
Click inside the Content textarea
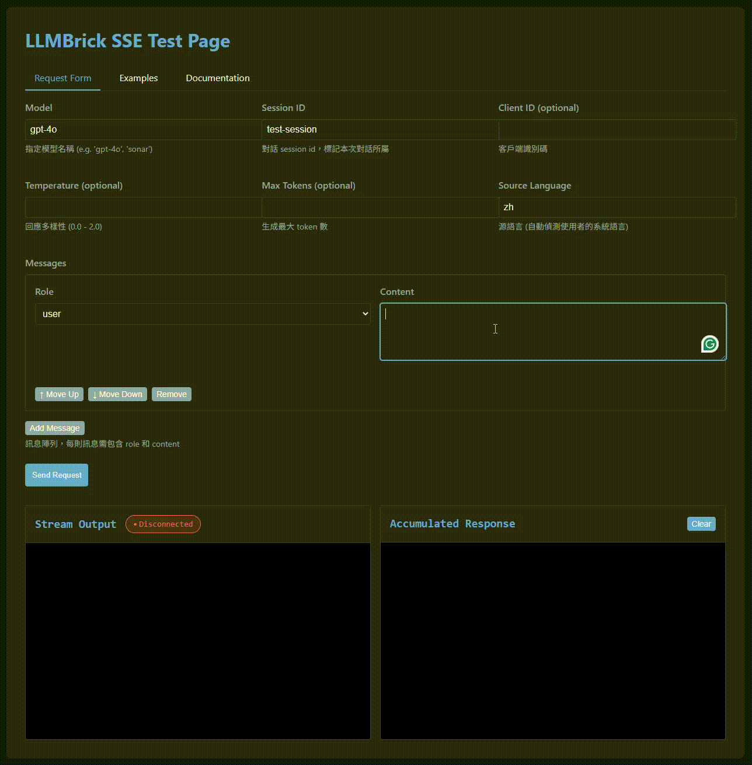(x=553, y=332)
